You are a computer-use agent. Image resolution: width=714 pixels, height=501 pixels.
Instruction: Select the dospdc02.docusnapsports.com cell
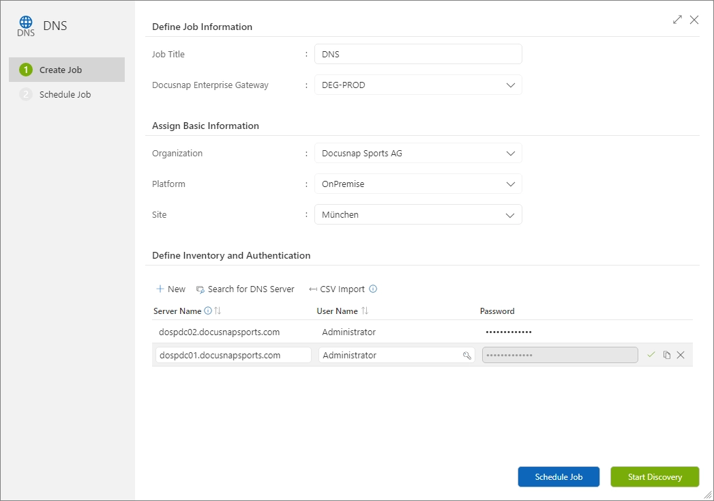tap(219, 332)
